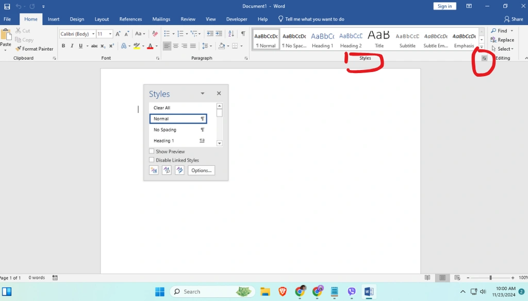Decrease paragraph indent
Image resolution: width=528 pixels, height=301 pixels.
(x=210, y=33)
